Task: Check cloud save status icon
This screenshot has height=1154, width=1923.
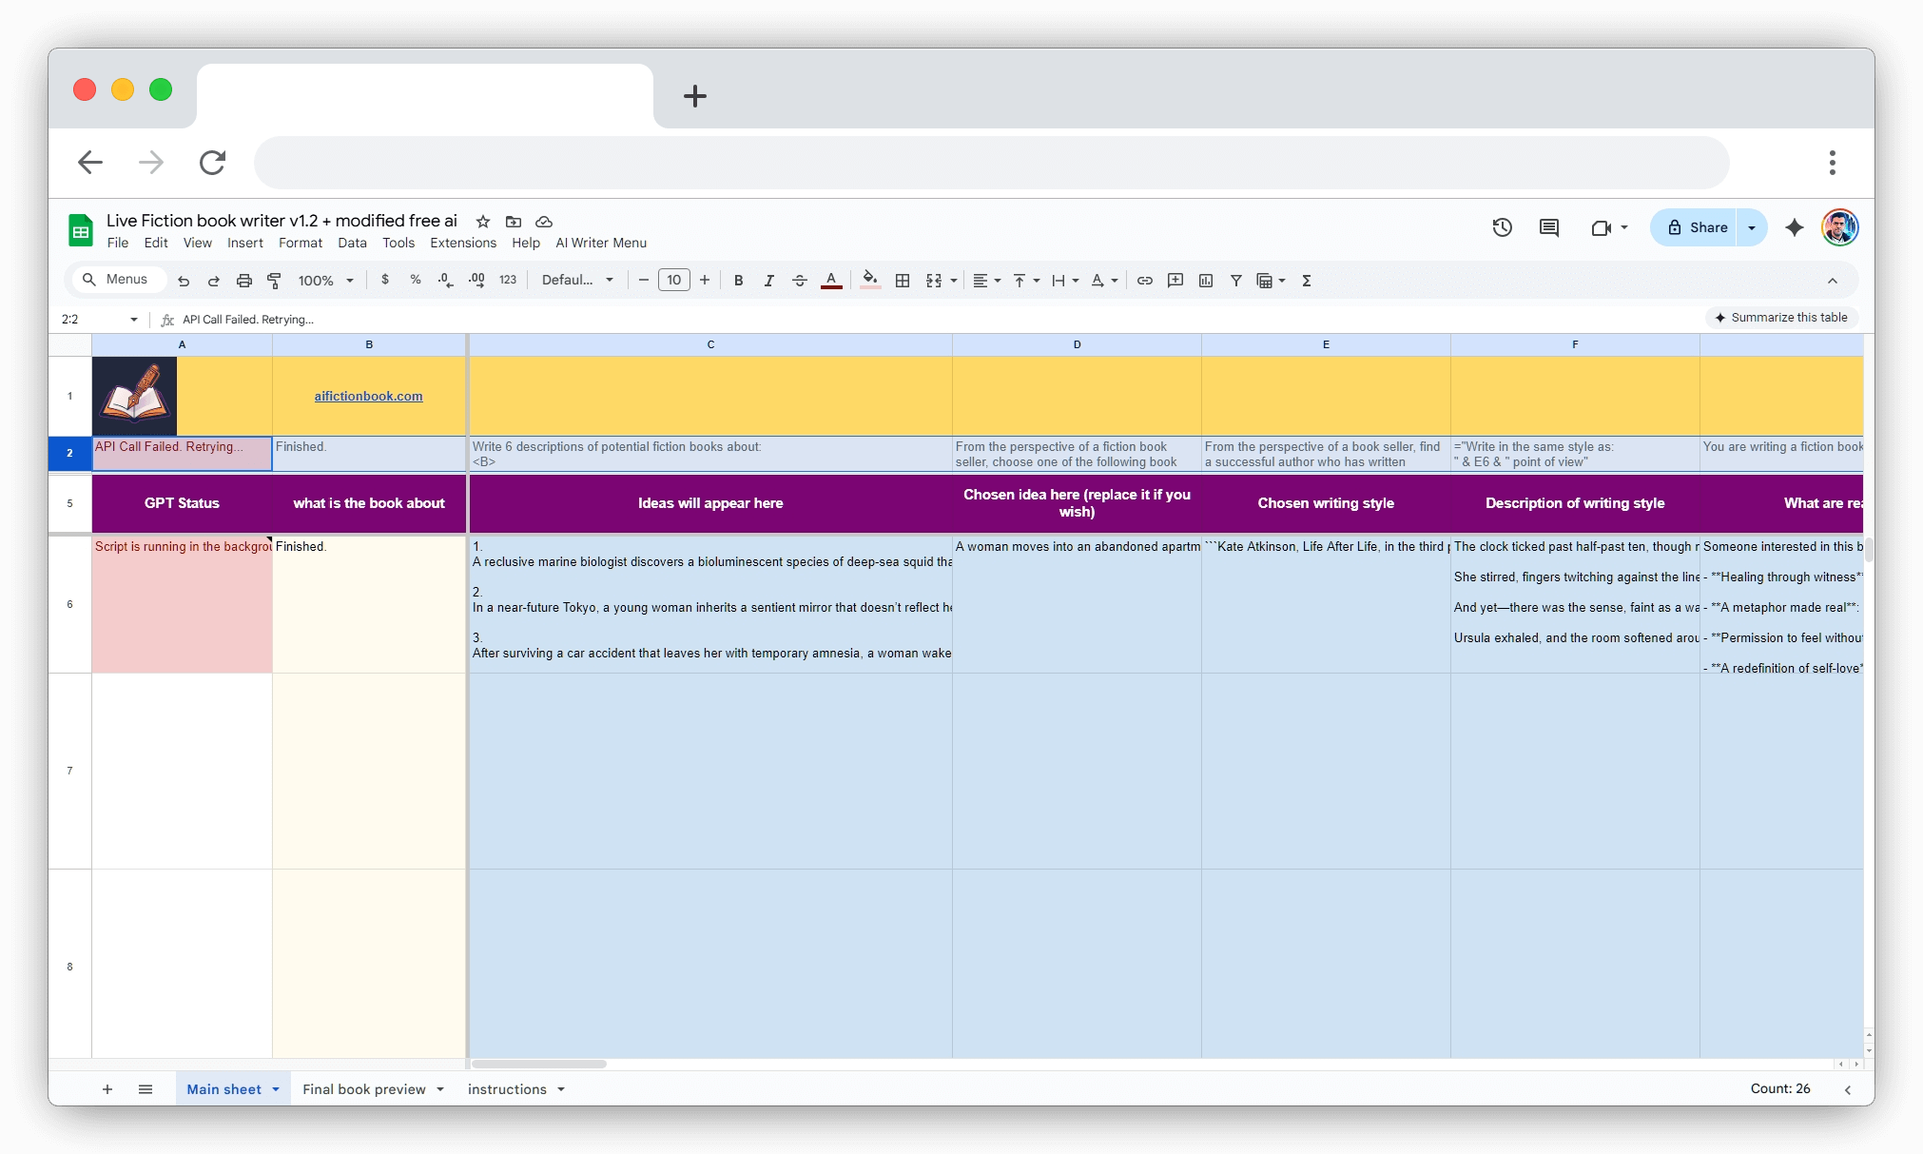Action: (544, 222)
